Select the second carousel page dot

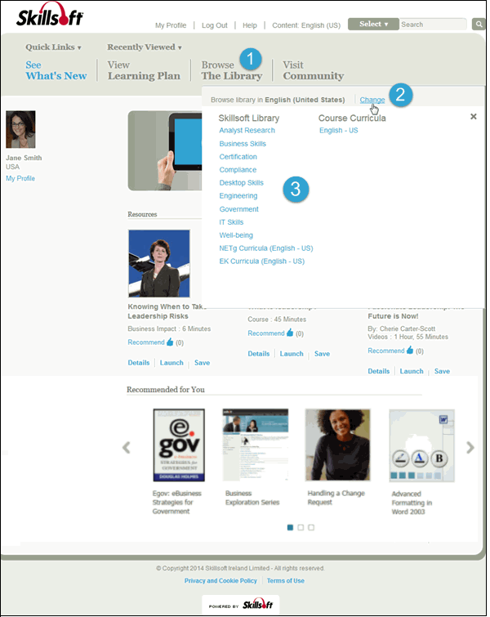coord(301,527)
